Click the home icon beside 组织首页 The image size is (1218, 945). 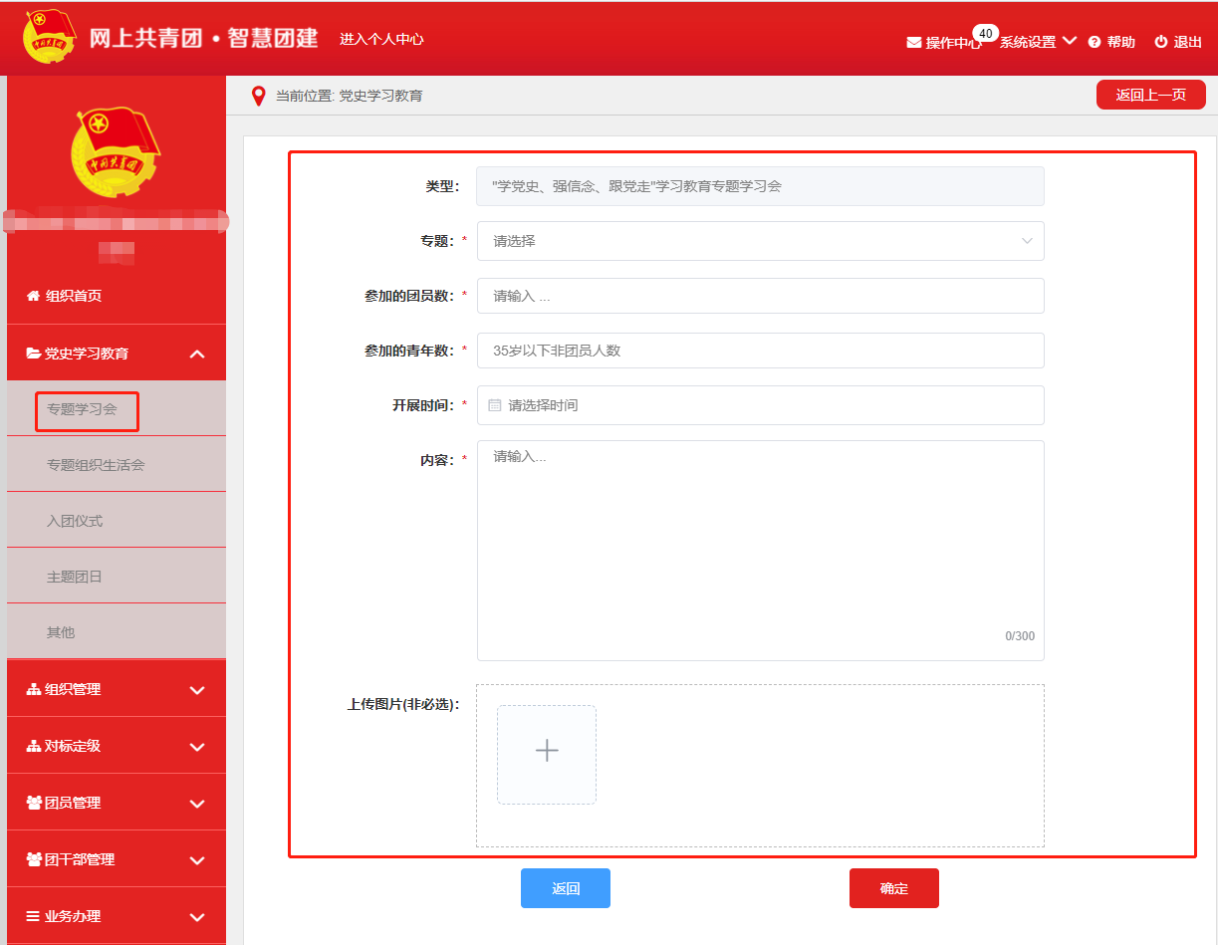(x=33, y=296)
